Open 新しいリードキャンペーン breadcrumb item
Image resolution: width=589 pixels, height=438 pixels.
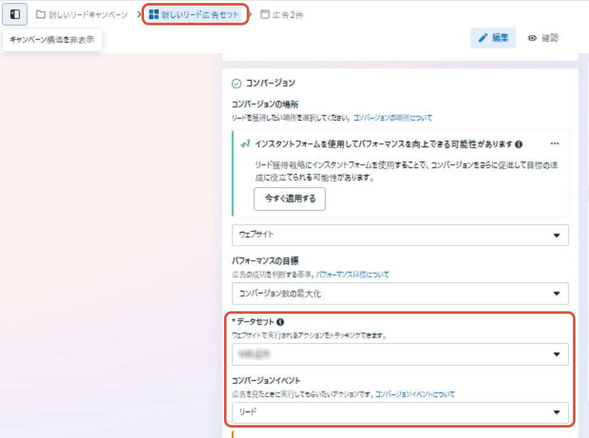(88, 15)
